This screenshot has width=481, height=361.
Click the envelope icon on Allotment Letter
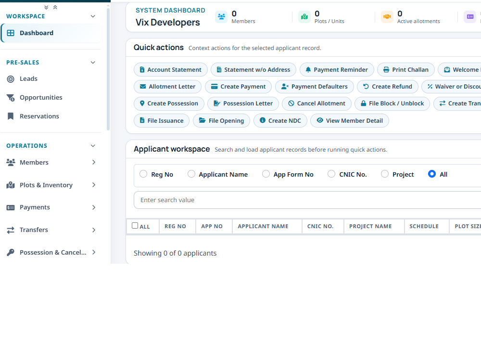point(143,87)
